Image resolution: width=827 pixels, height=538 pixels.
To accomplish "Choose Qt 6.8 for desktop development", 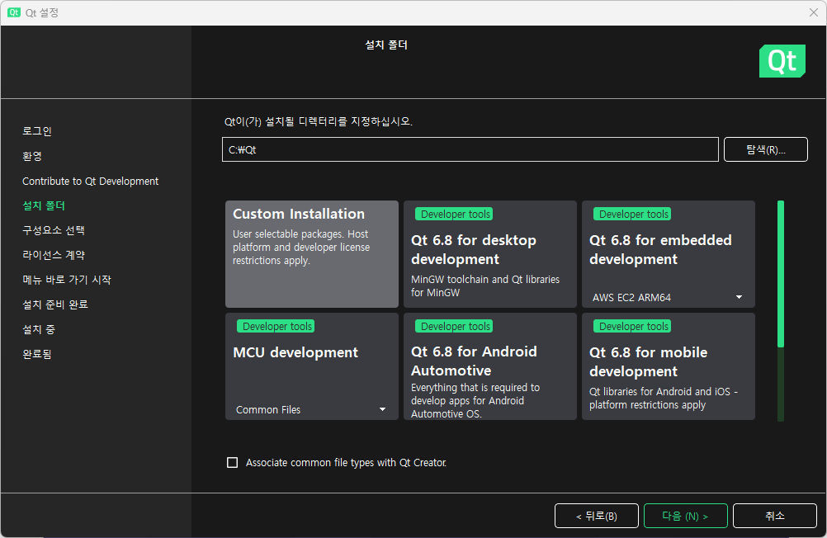I will pyautogui.click(x=490, y=253).
